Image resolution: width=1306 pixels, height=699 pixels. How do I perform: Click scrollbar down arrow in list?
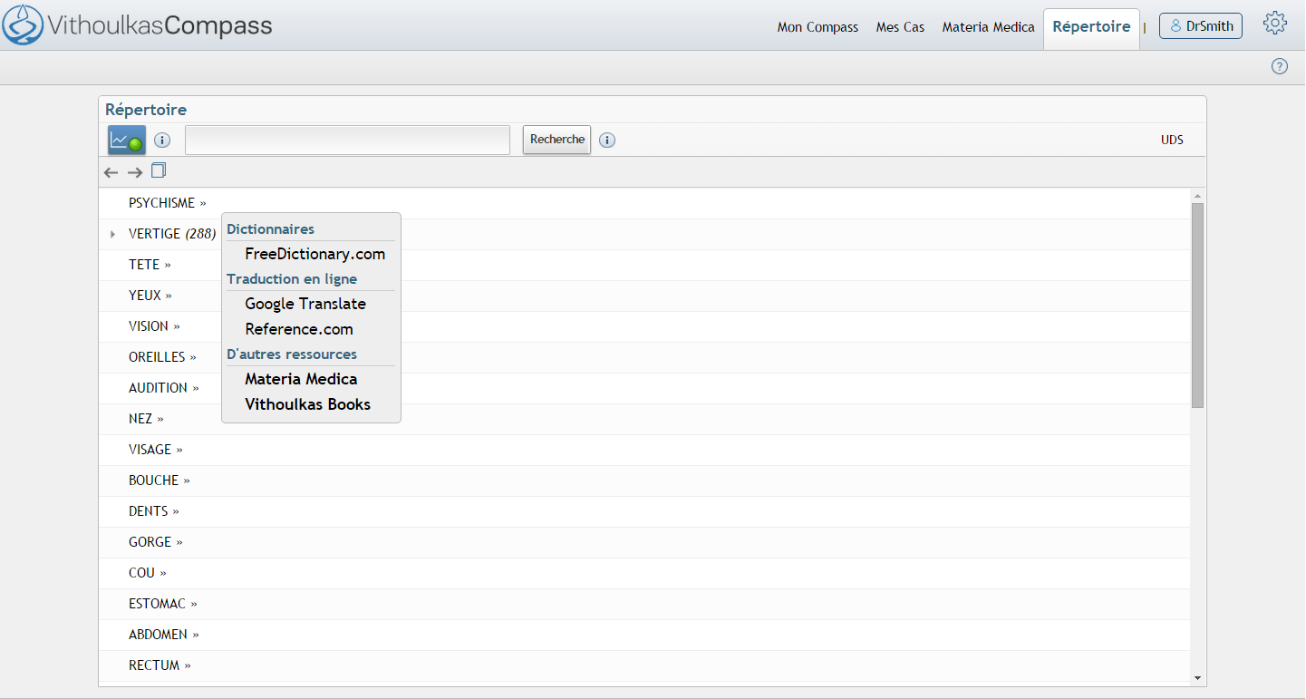click(x=1197, y=677)
